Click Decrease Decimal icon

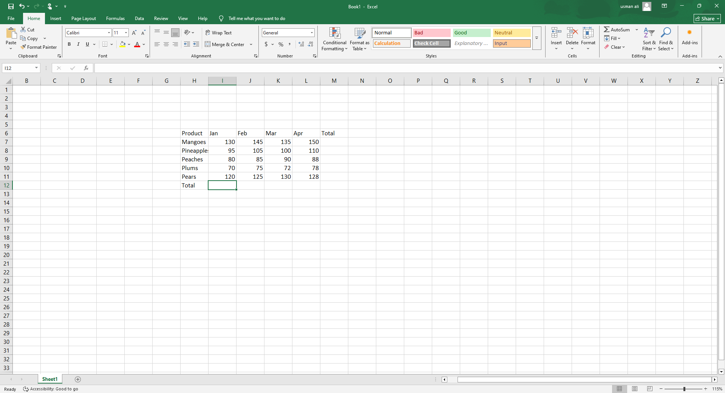pyautogui.click(x=311, y=44)
